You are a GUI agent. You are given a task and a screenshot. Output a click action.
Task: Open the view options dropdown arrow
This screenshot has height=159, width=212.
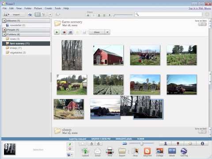click(50, 15)
